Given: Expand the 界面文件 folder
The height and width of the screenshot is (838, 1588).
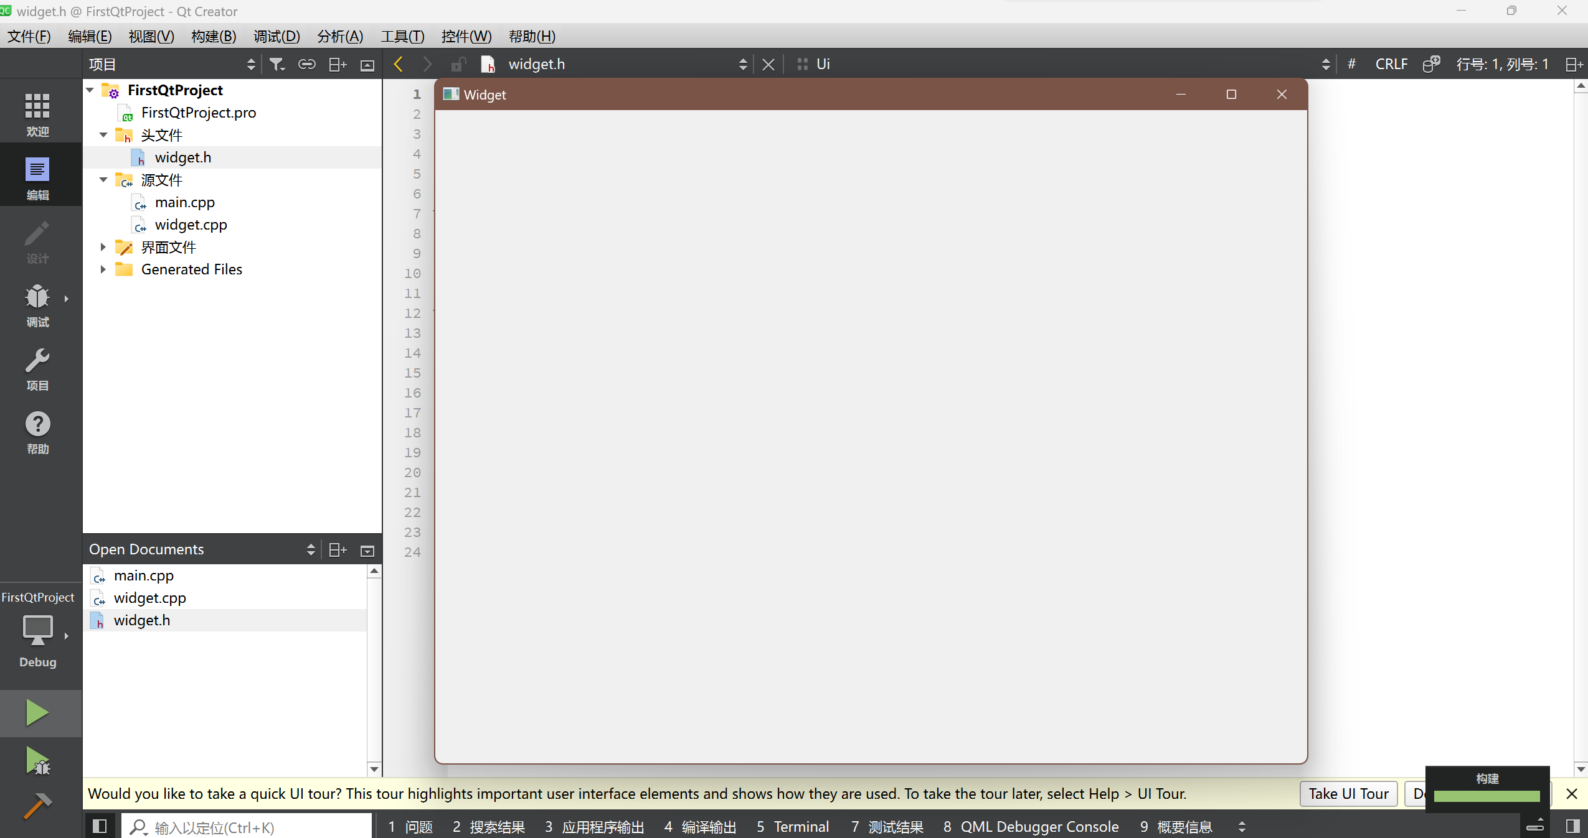Looking at the screenshot, I should (104, 247).
